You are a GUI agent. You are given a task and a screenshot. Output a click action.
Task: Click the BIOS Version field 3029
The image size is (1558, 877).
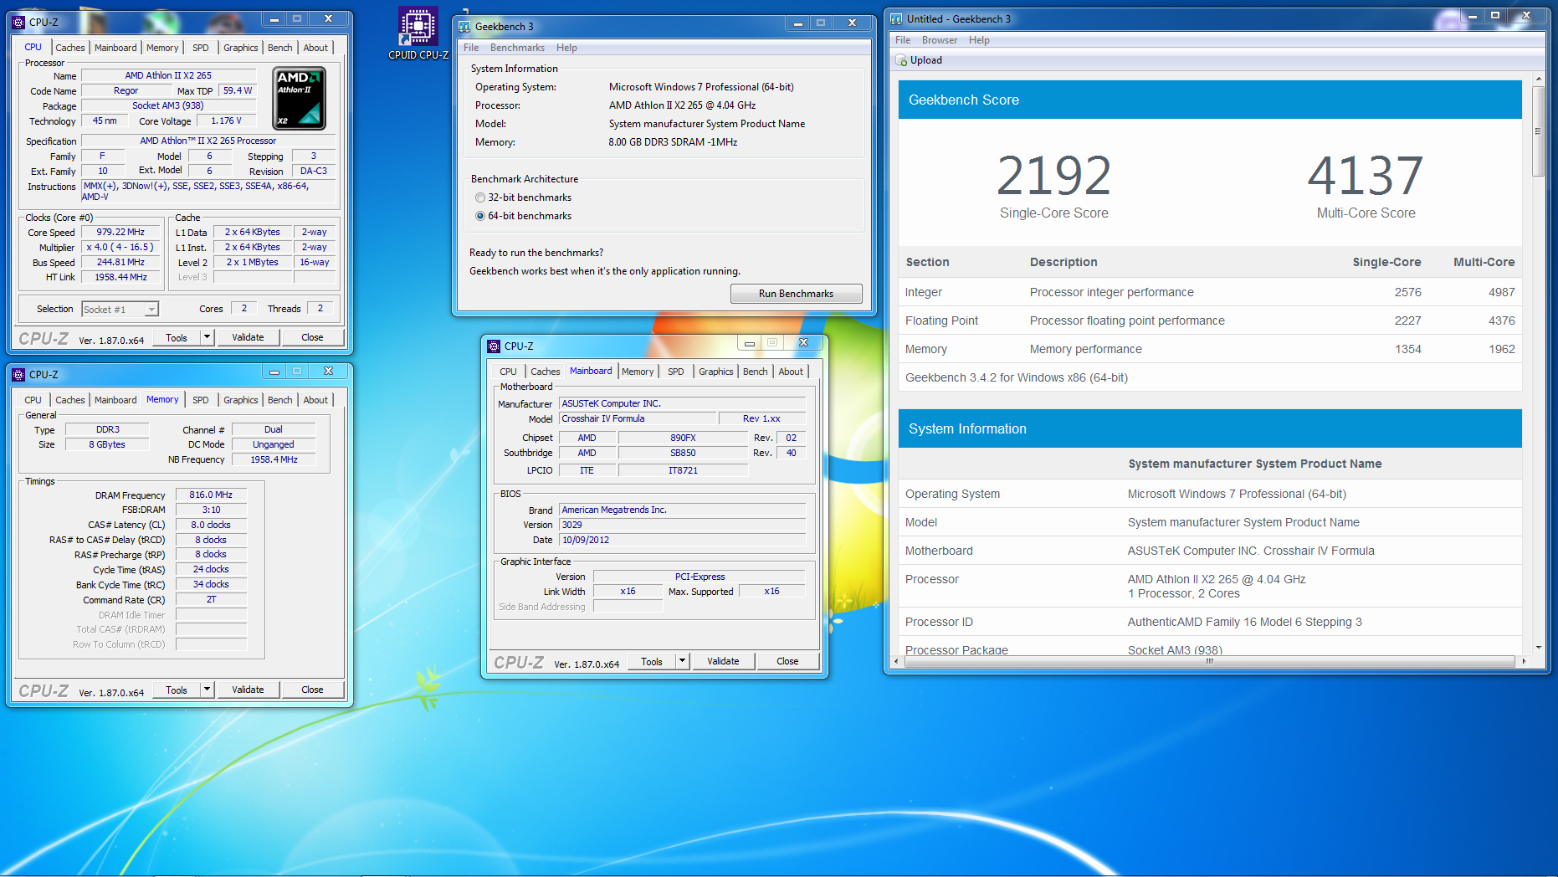click(682, 525)
